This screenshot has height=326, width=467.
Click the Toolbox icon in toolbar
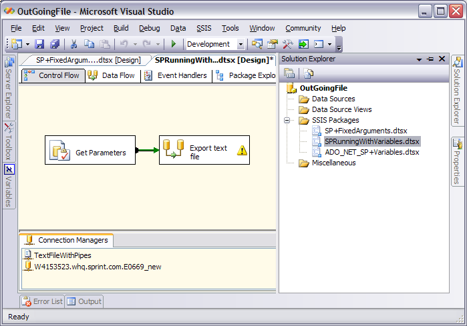pyautogui.click(x=287, y=44)
